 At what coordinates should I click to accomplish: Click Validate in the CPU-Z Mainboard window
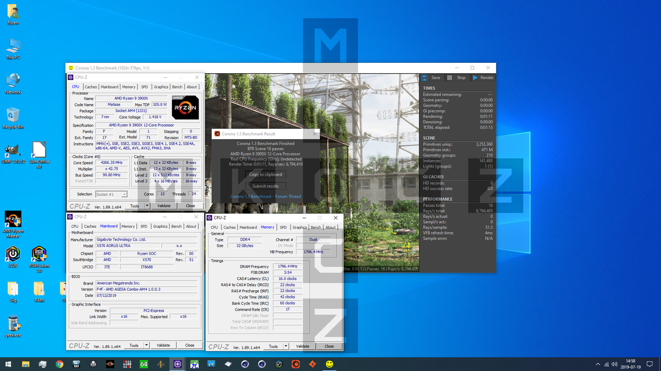click(163, 345)
